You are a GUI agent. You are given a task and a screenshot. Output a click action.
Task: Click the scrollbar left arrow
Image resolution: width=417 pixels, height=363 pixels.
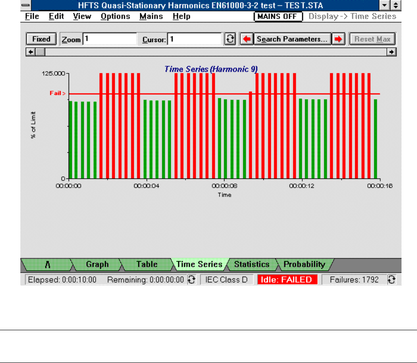tap(31, 52)
